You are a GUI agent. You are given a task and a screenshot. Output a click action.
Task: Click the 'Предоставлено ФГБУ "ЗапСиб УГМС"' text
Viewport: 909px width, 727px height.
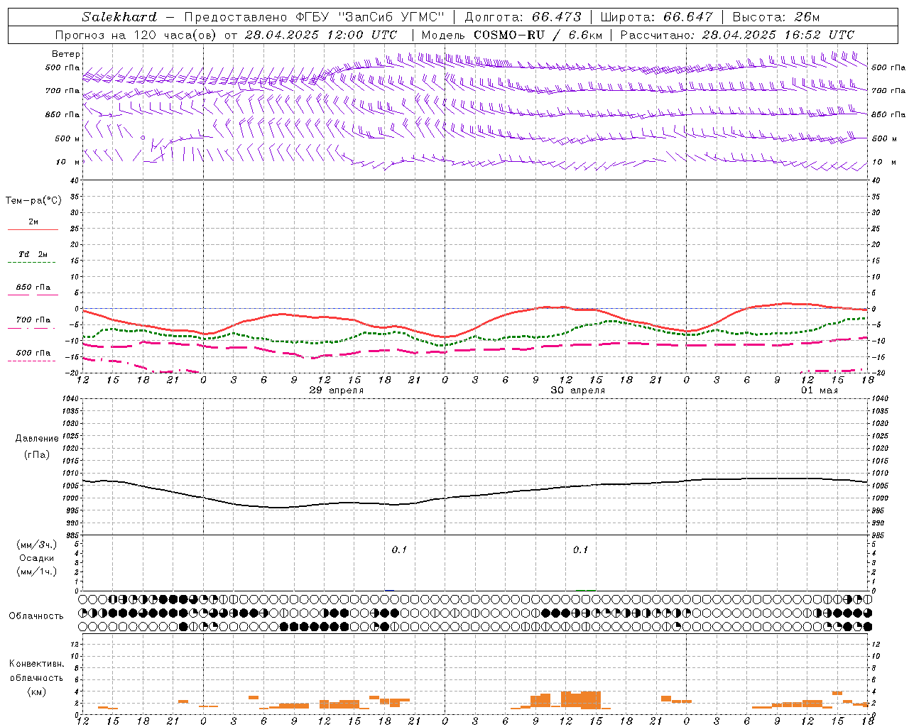[x=313, y=17]
